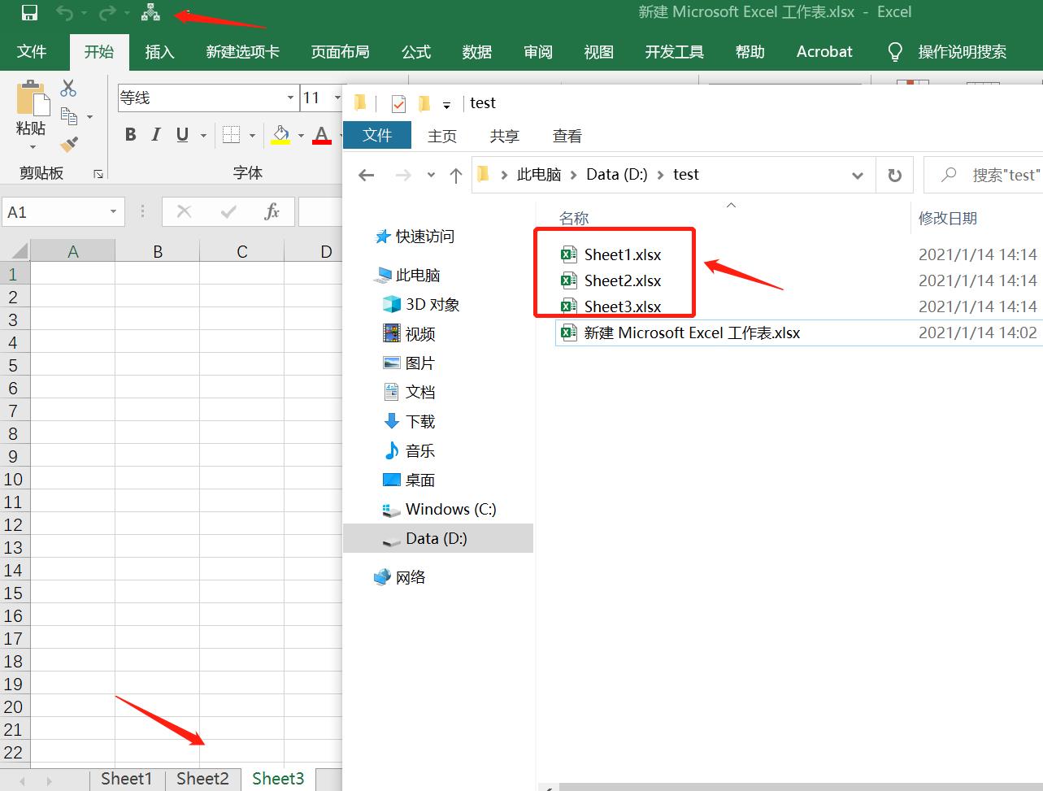Click the Copy icon in clipboard group
The height and width of the screenshot is (791, 1043).
(70, 116)
